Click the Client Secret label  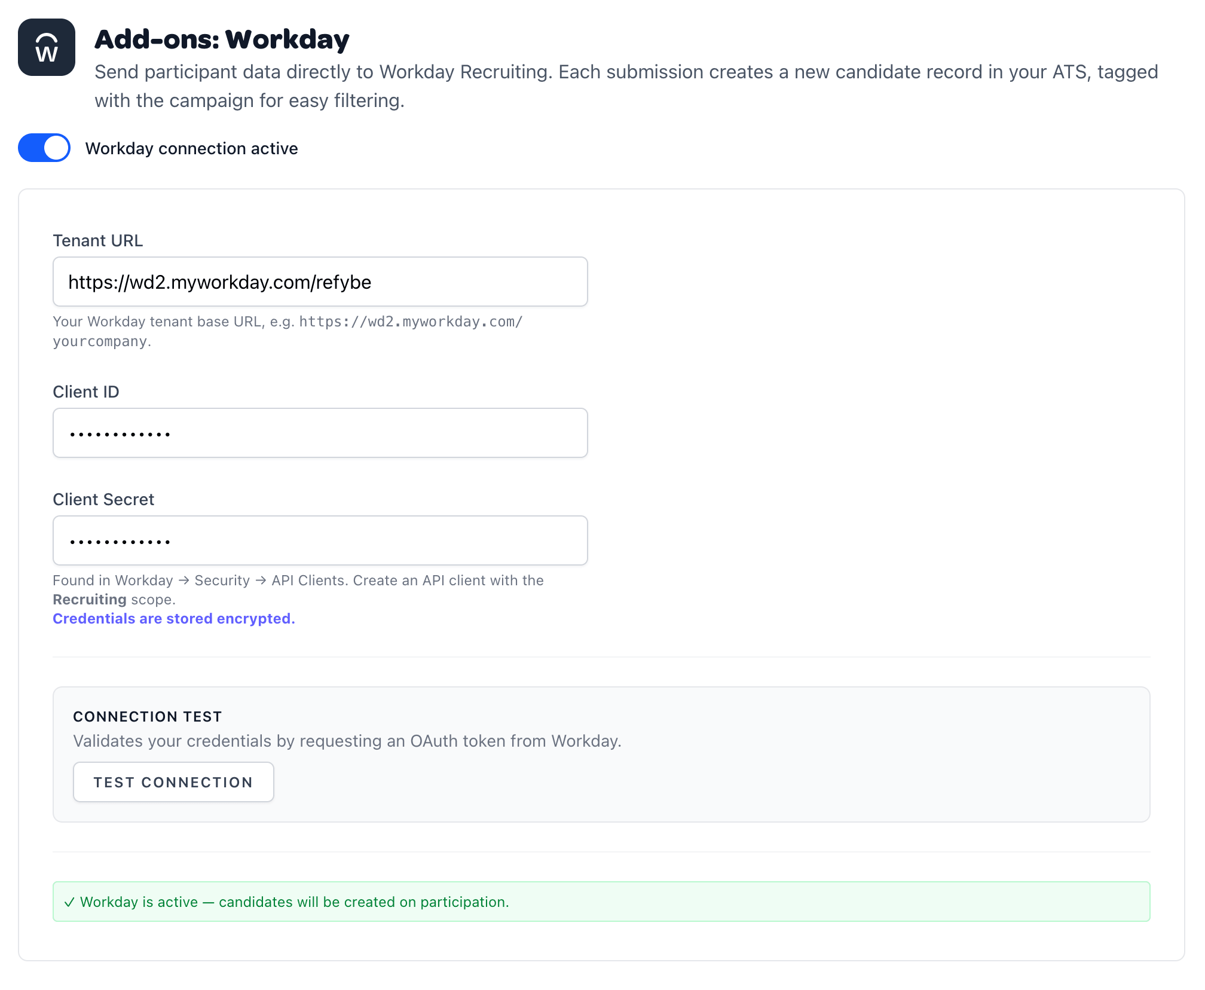point(103,499)
